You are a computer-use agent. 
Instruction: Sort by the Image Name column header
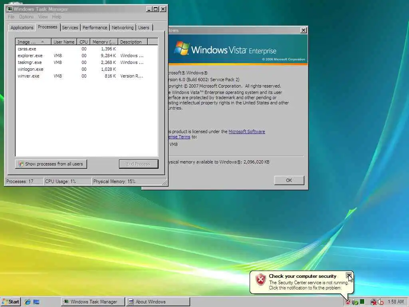pyautogui.click(x=34, y=42)
